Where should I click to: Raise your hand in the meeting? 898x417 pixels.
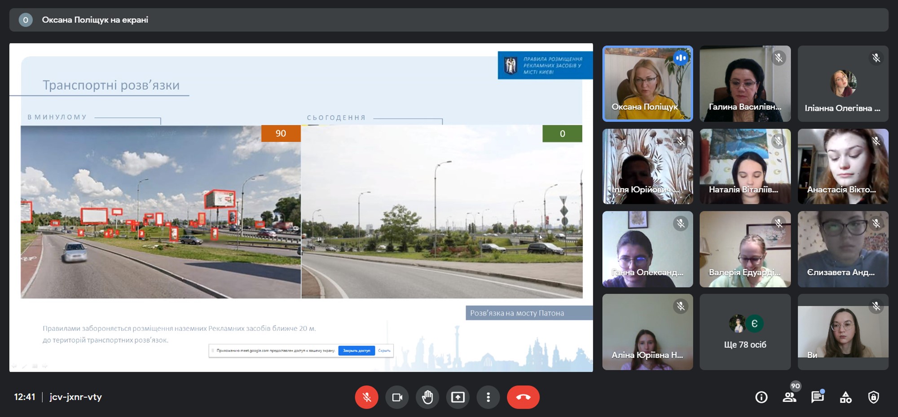[x=427, y=397]
